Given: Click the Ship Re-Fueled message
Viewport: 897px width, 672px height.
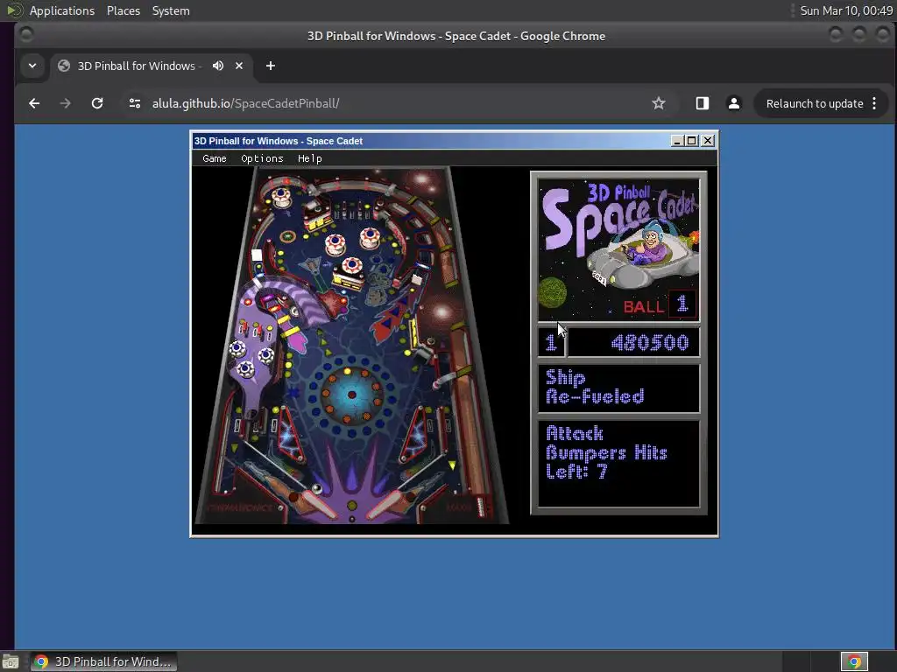Looking at the screenshot, I should pyautogui.click(x=595, y=388).
